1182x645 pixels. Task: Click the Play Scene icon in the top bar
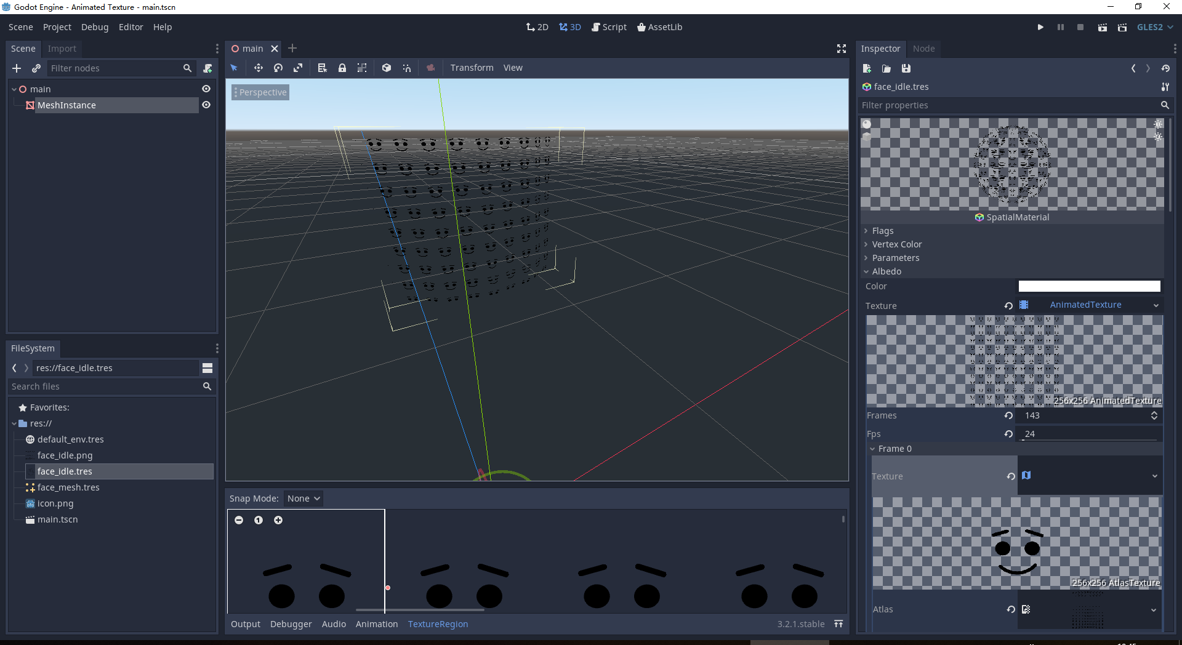[x=1102, y=27]
